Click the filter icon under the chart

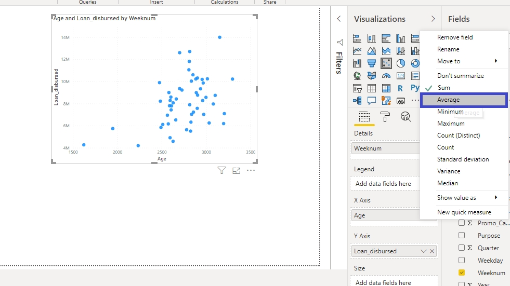[x=221, y=170]
